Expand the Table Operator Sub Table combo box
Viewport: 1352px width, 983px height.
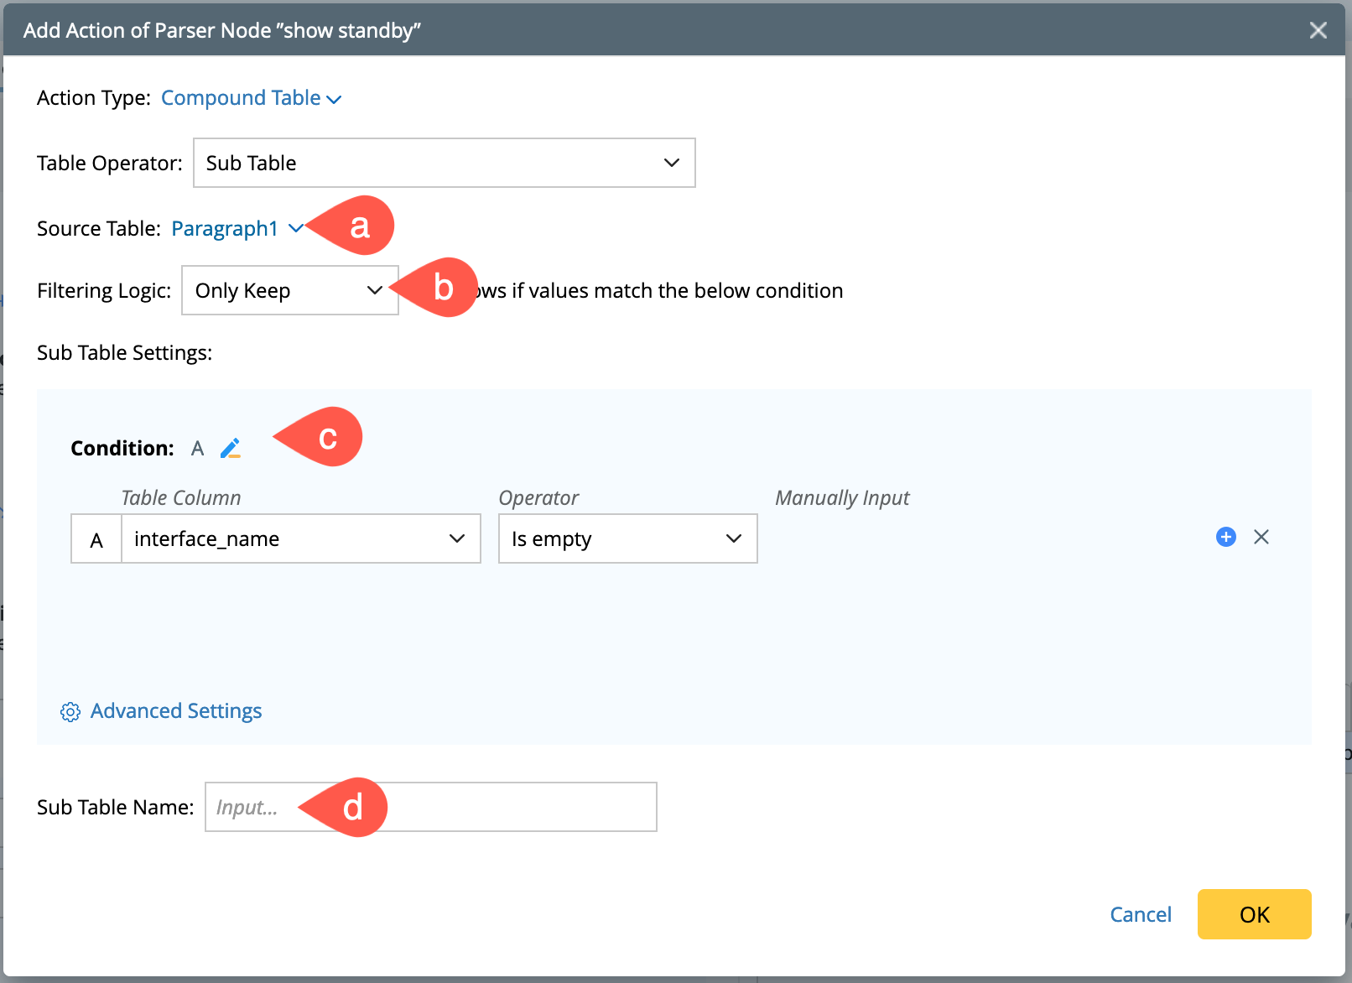tap(444, 163)
